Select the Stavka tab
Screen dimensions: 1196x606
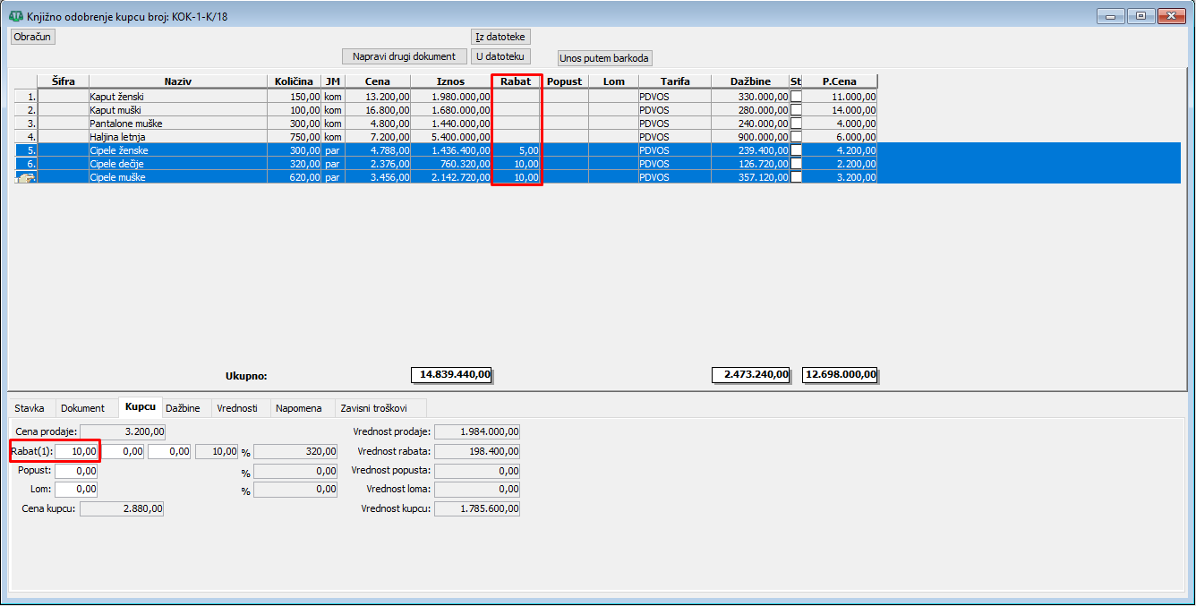30,408
